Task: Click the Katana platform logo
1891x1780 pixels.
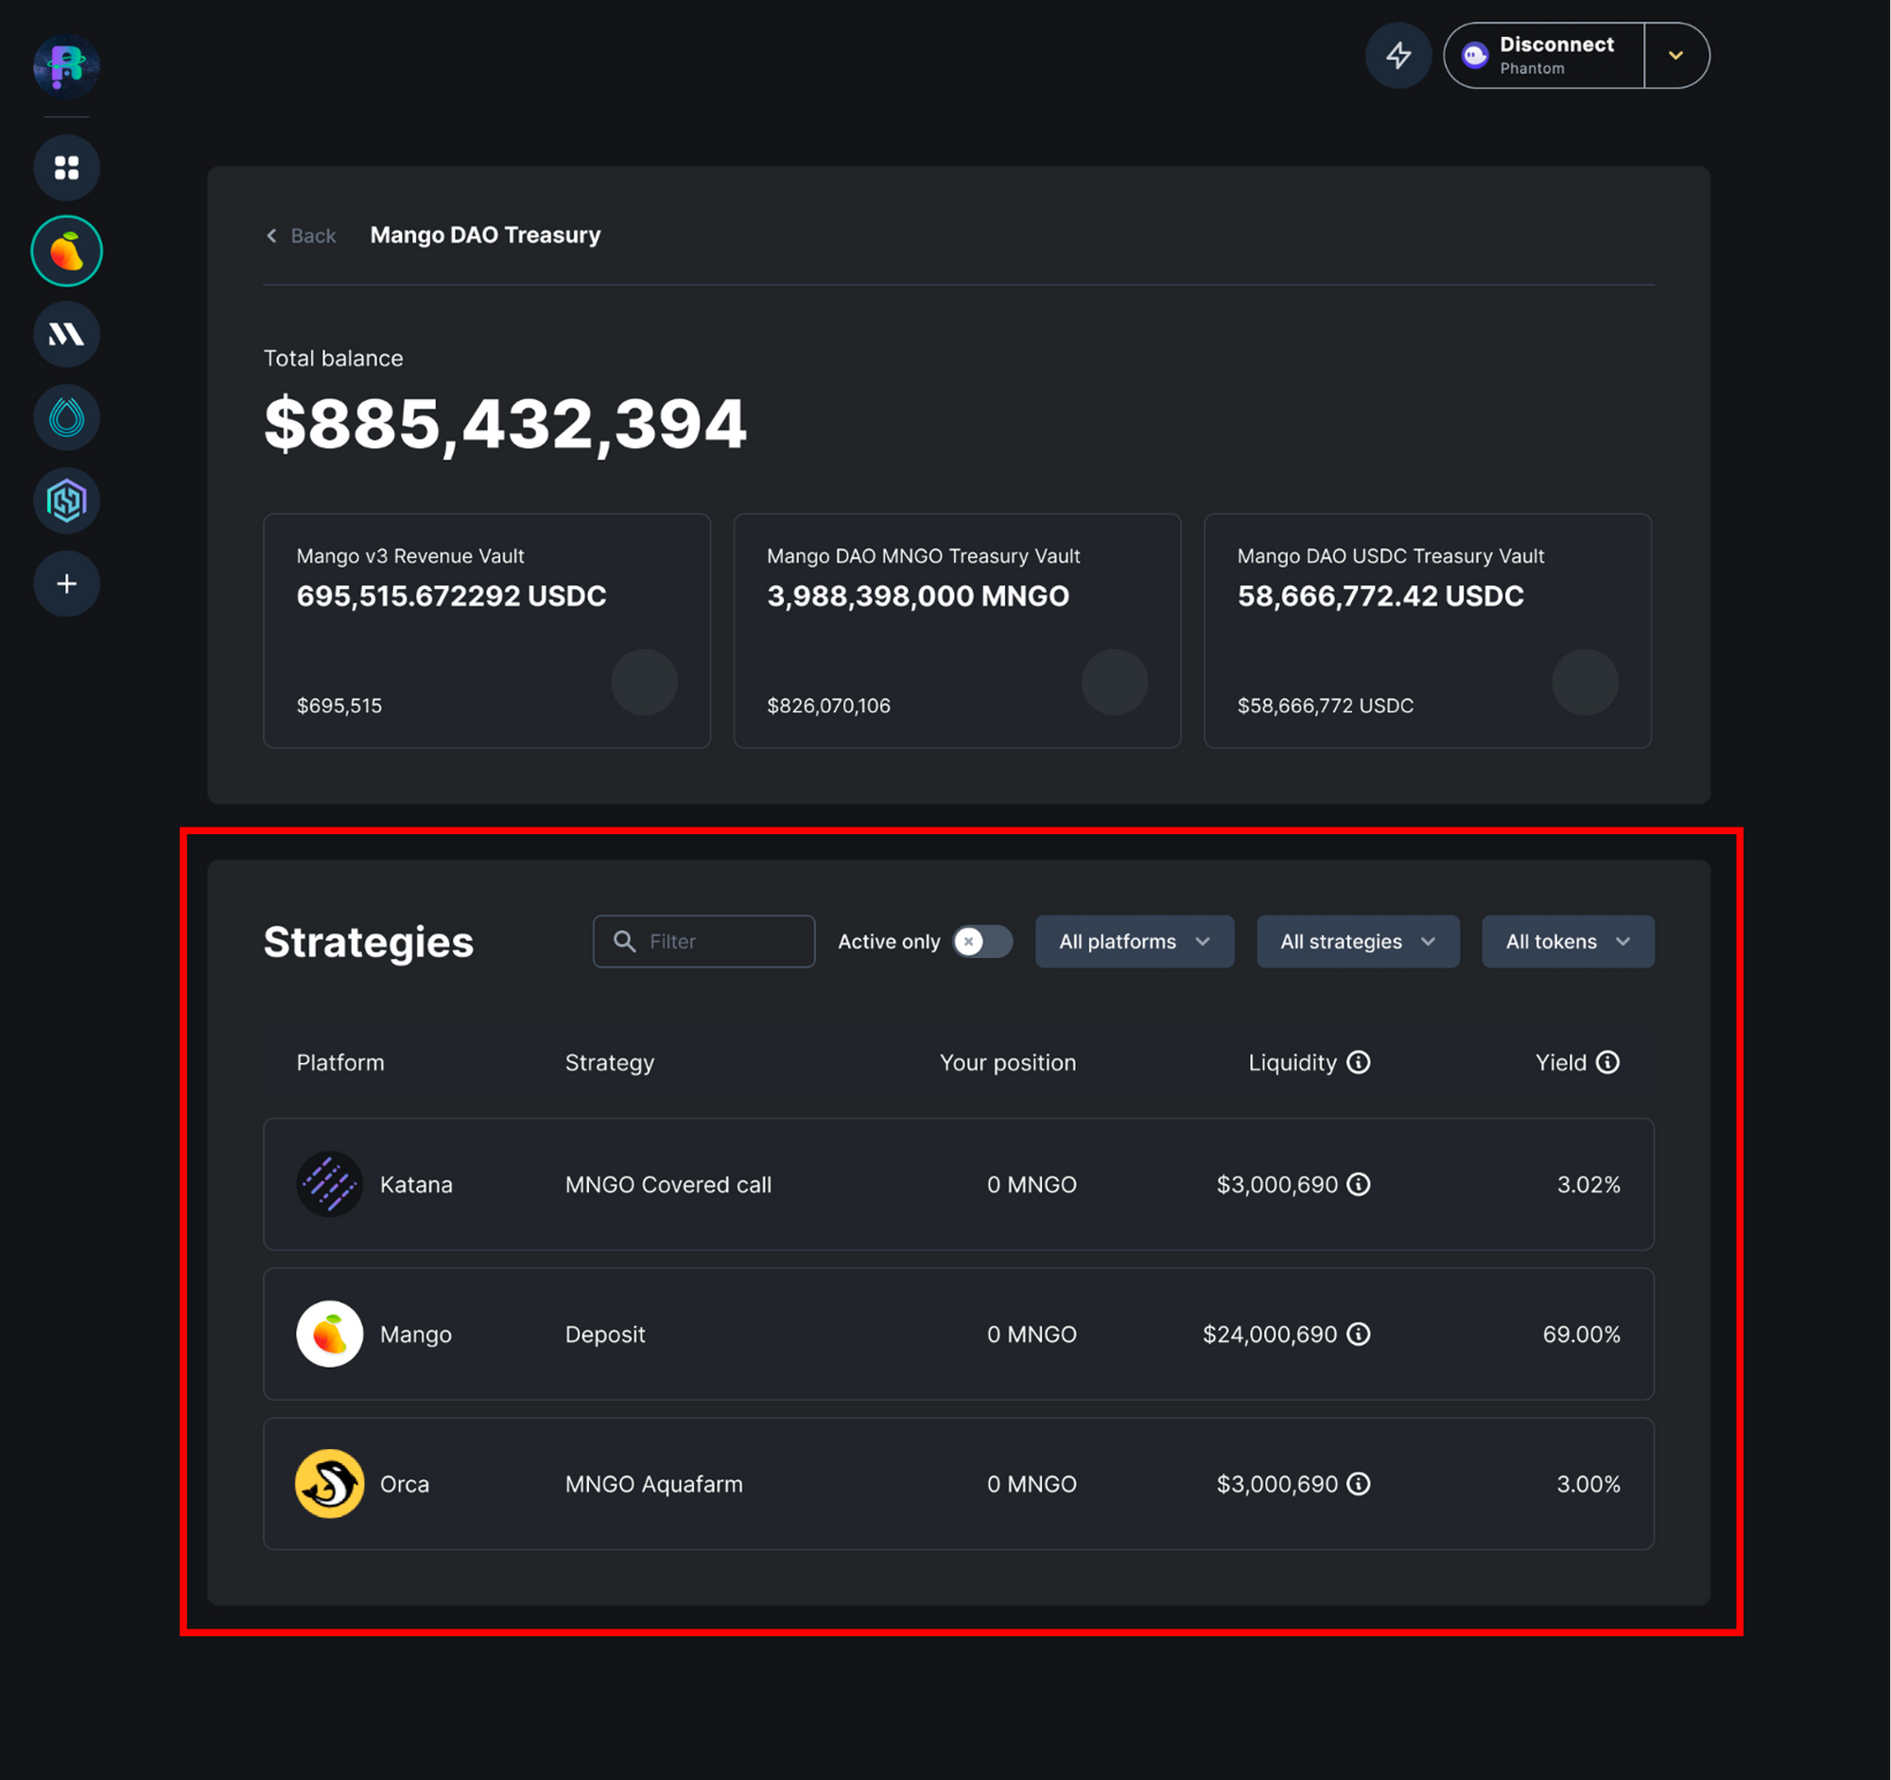Action: point(329,1184)
